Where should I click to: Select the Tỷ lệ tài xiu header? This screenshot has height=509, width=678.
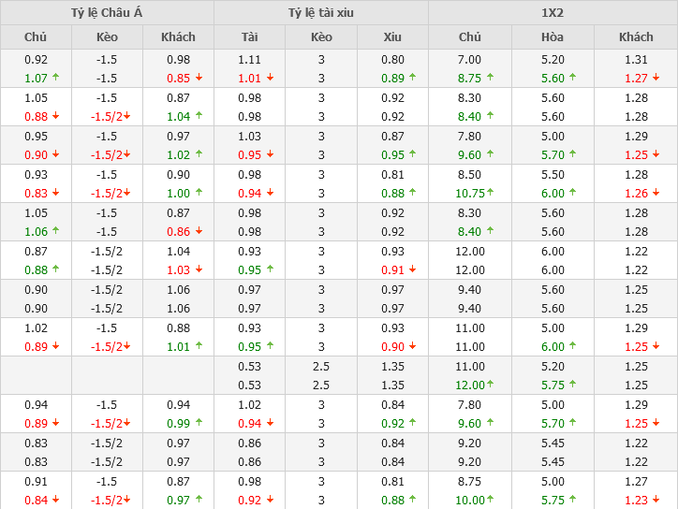pos(321,13)
